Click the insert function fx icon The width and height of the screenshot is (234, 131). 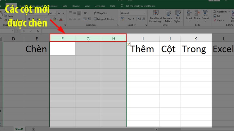point(38,31)
